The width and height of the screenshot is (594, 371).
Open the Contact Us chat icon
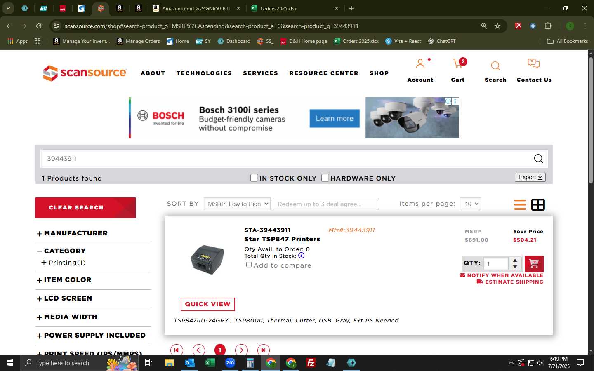pyautogui.click(x=534, y=64)
